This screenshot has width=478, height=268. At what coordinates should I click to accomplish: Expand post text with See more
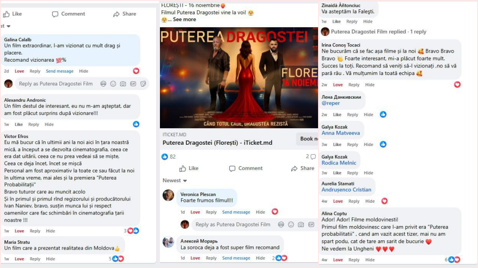pos(184,20)
